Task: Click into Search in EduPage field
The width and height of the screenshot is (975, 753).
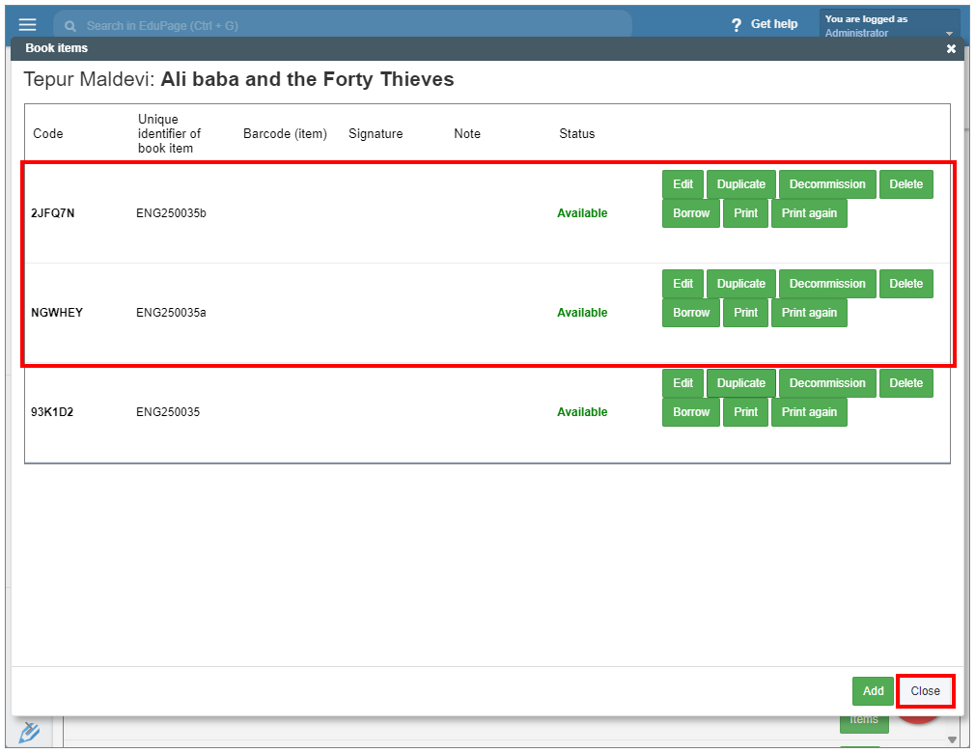Action: click(338, 25)
